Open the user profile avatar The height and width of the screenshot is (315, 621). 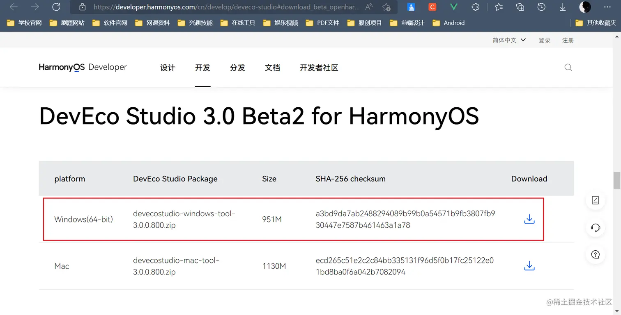585,7
